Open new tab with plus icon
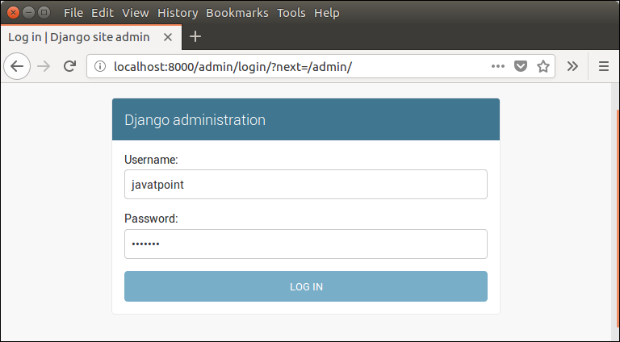This screenshot has width=620, height=342. (x=195, y=37)
